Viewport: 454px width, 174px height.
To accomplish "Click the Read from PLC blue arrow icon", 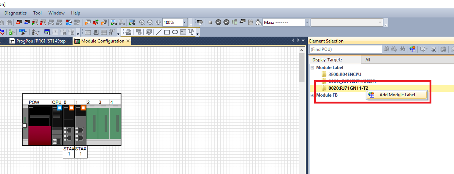I will (27, 22).
